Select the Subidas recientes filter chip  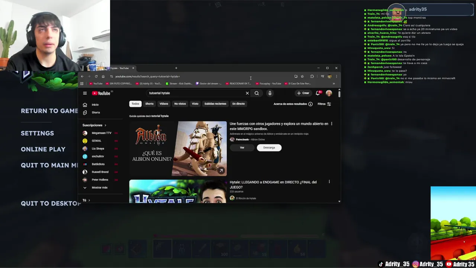[x=215, y=104]
